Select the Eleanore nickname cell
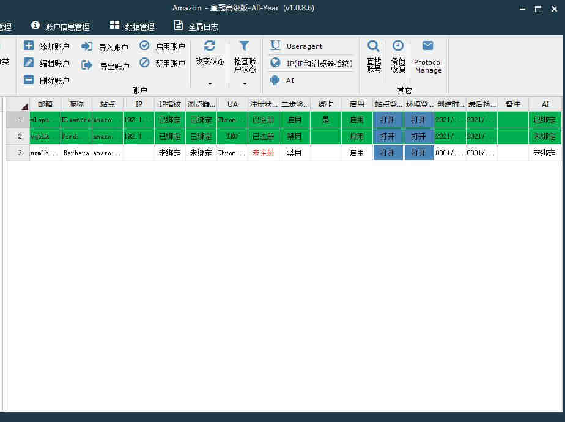The image size is (565, 422). click(76, 120)
